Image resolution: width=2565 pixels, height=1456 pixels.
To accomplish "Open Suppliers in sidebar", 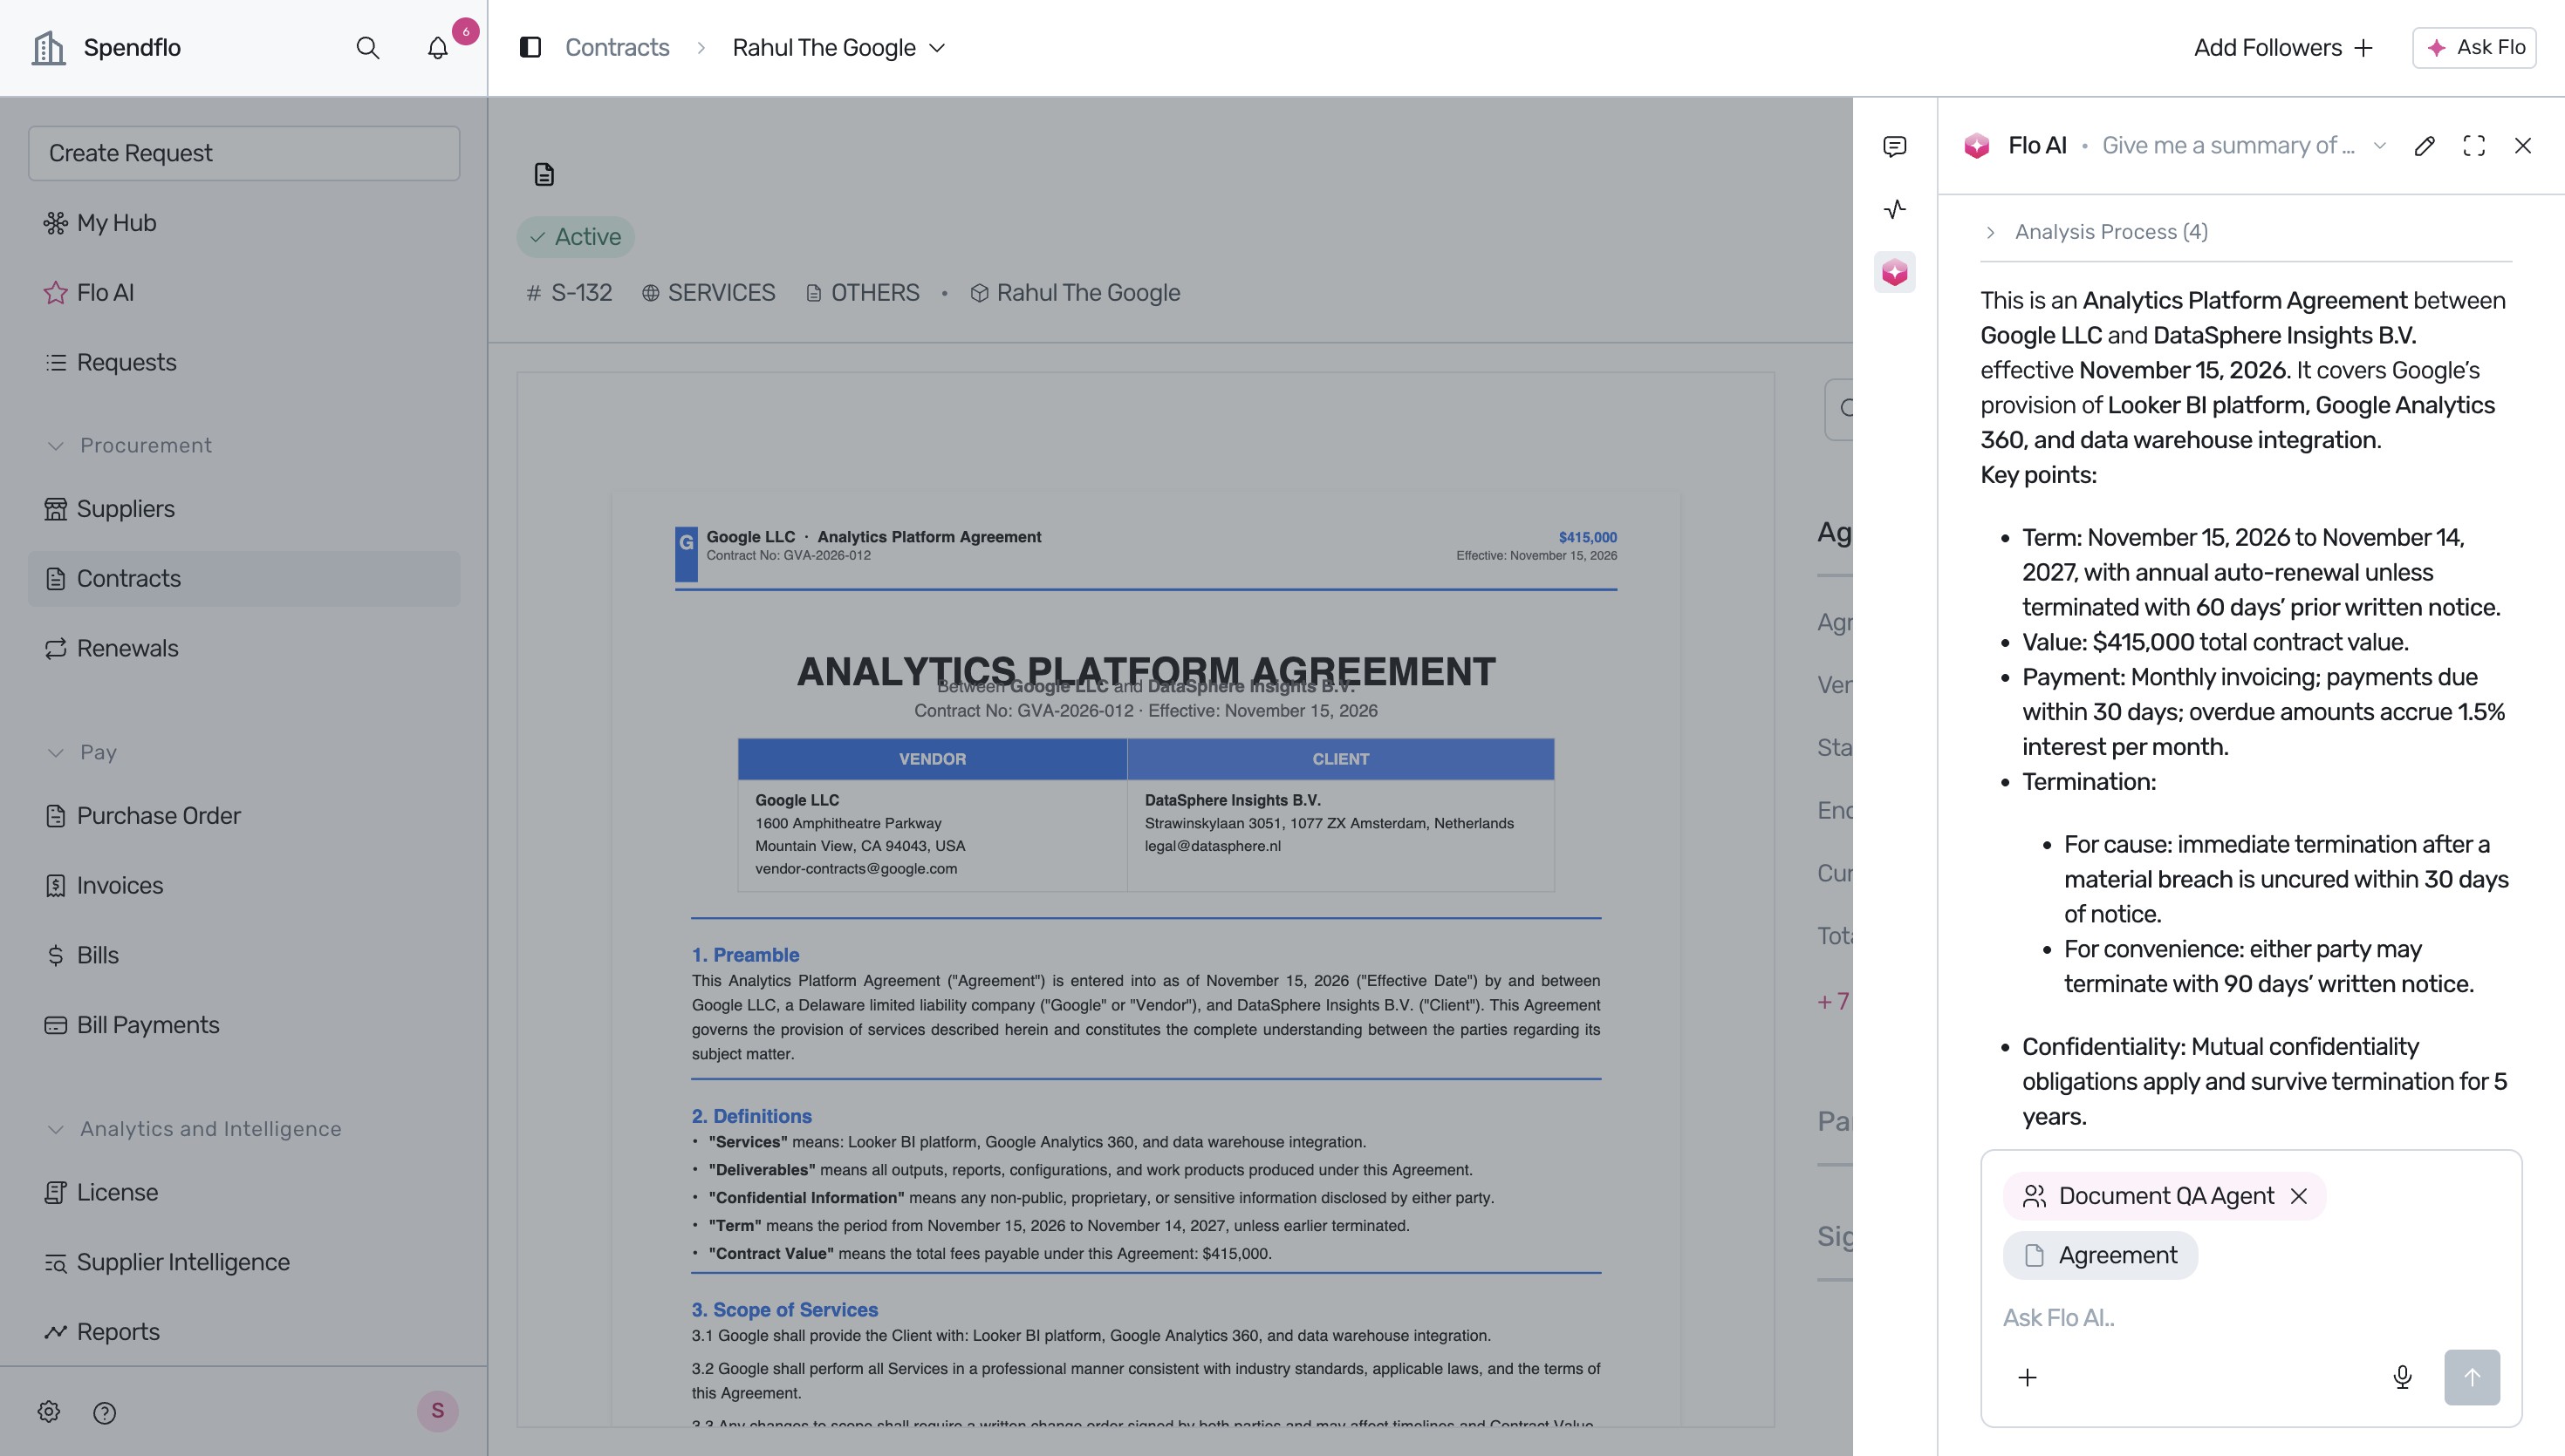I will (x=244, y=508).
